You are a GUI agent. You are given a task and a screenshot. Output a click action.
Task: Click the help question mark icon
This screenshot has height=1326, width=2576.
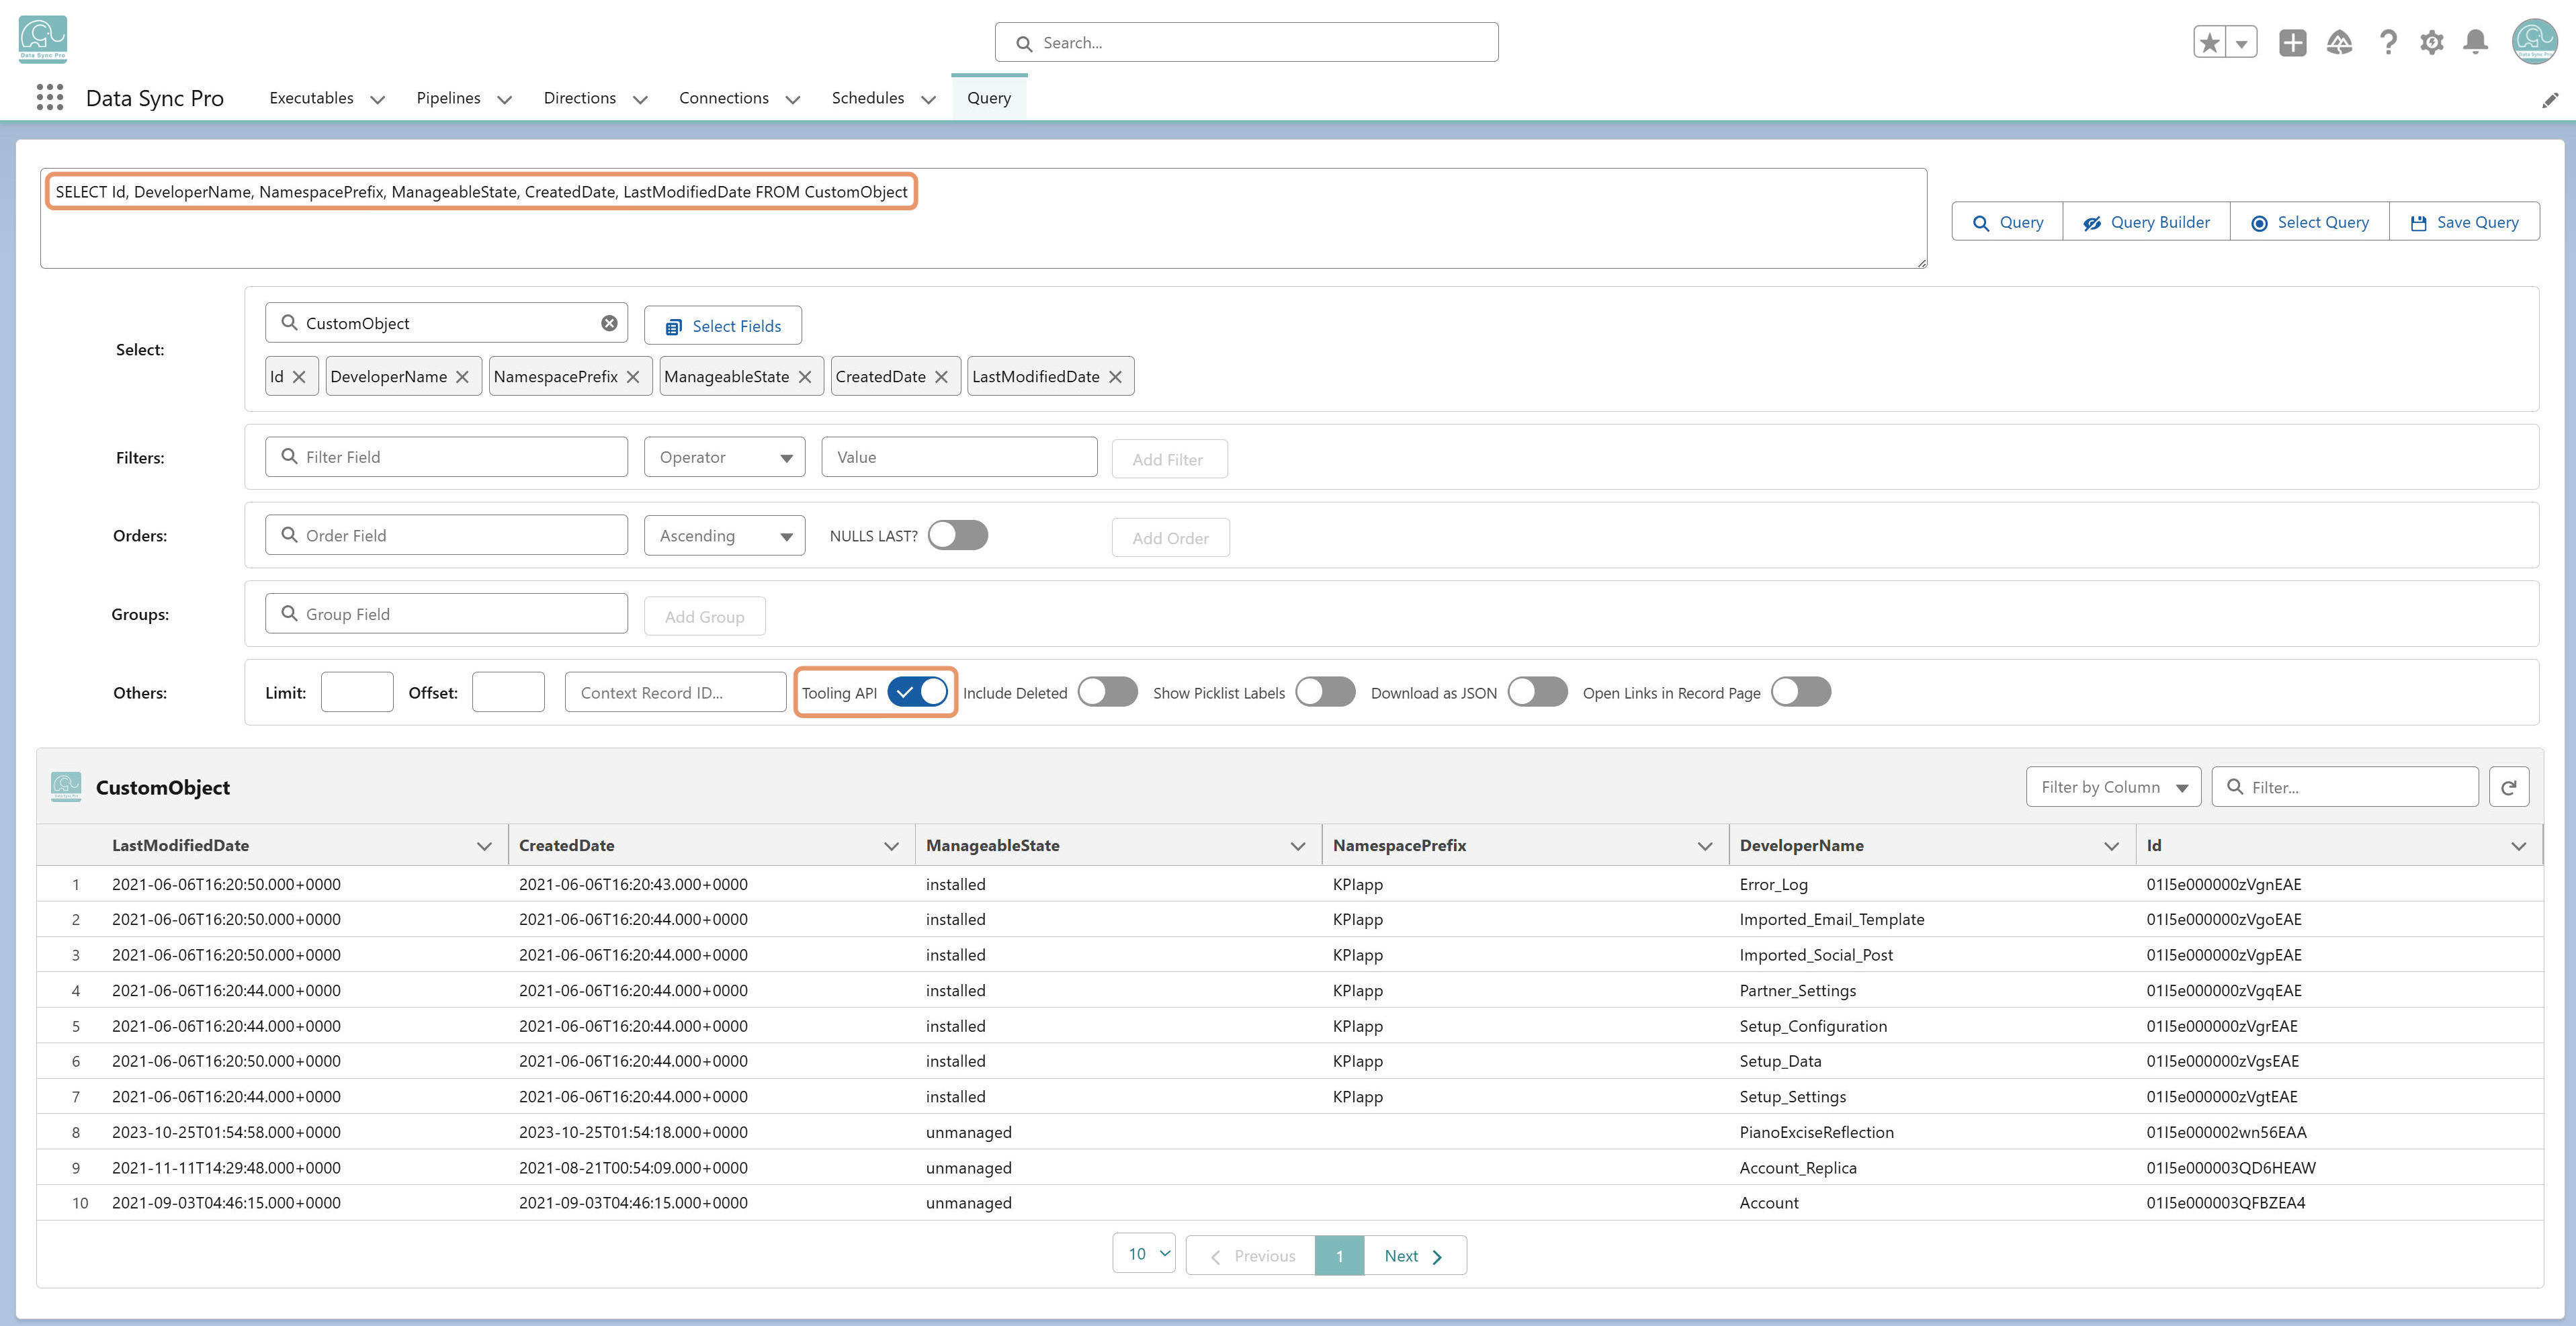(x=2388, y=42)
